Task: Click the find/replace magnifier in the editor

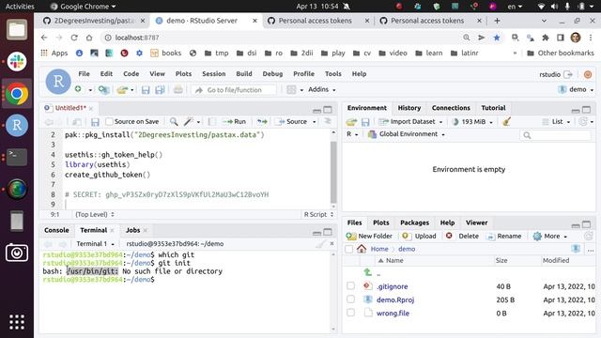Action: [174, 121]
